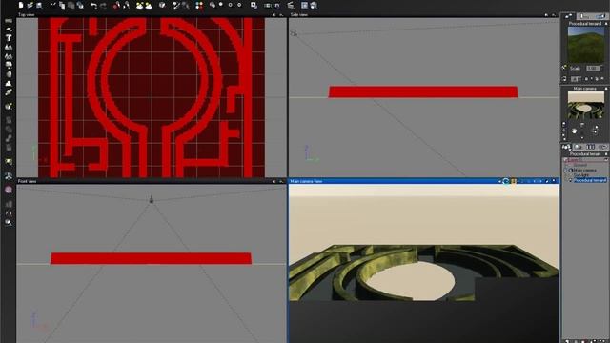This screenshot has width=610, height=343.
Task: Open the second world browser tab
Action: pyautogui.click(x=579, y=147)
